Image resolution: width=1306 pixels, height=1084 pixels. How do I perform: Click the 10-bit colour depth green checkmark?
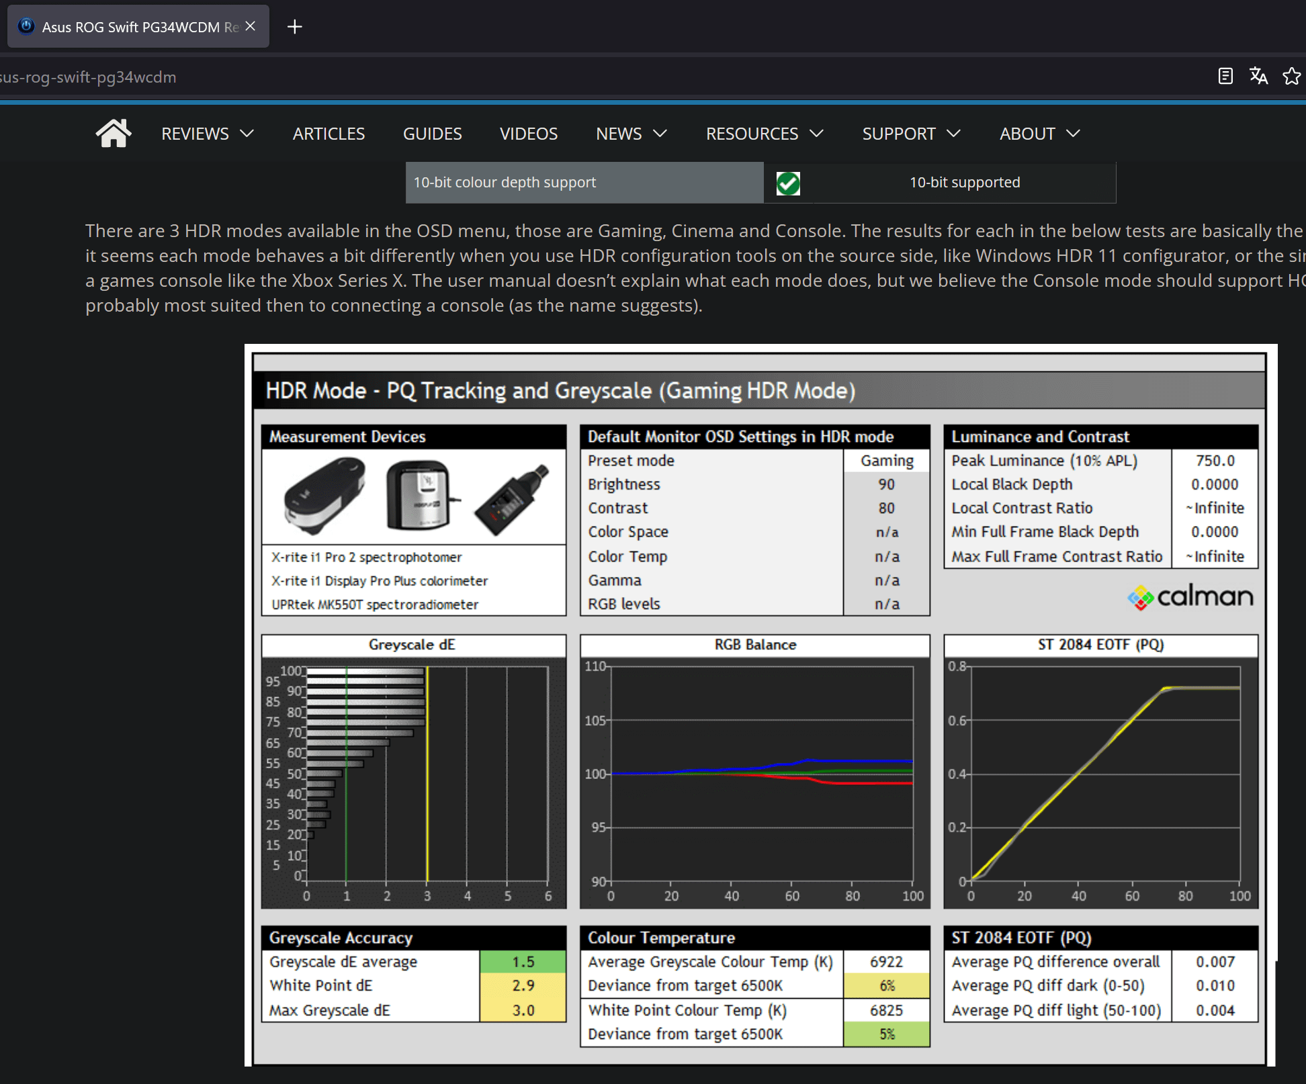789,182
